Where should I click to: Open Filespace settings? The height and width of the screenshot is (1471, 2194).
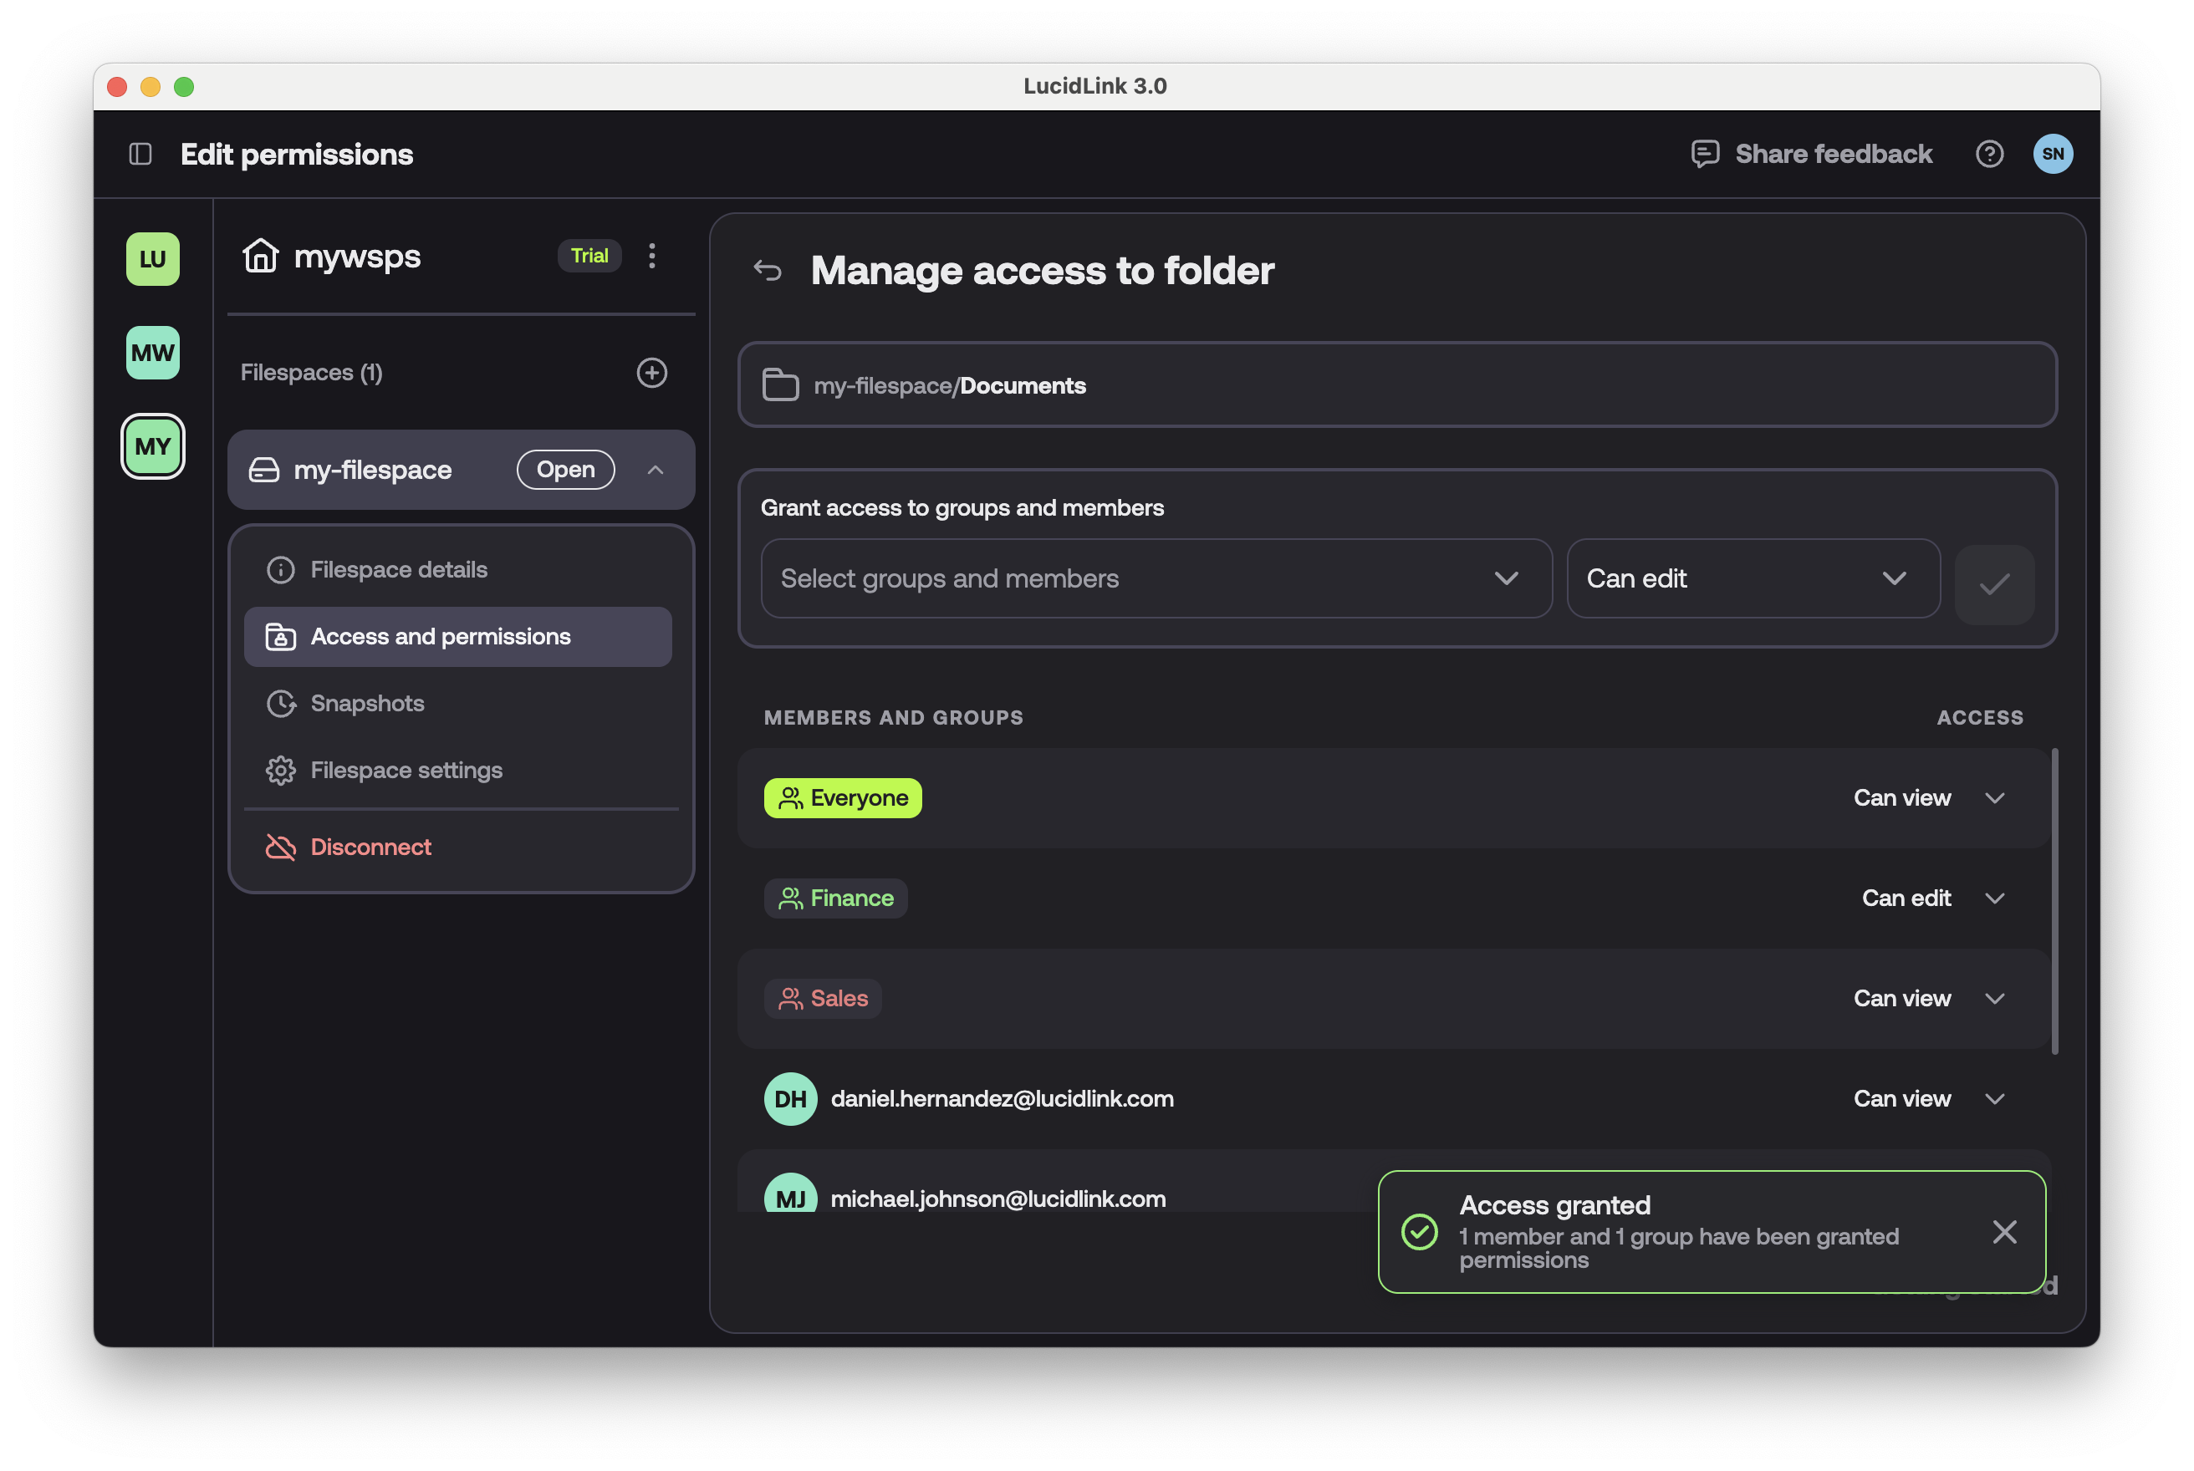(x=458, y=771)
